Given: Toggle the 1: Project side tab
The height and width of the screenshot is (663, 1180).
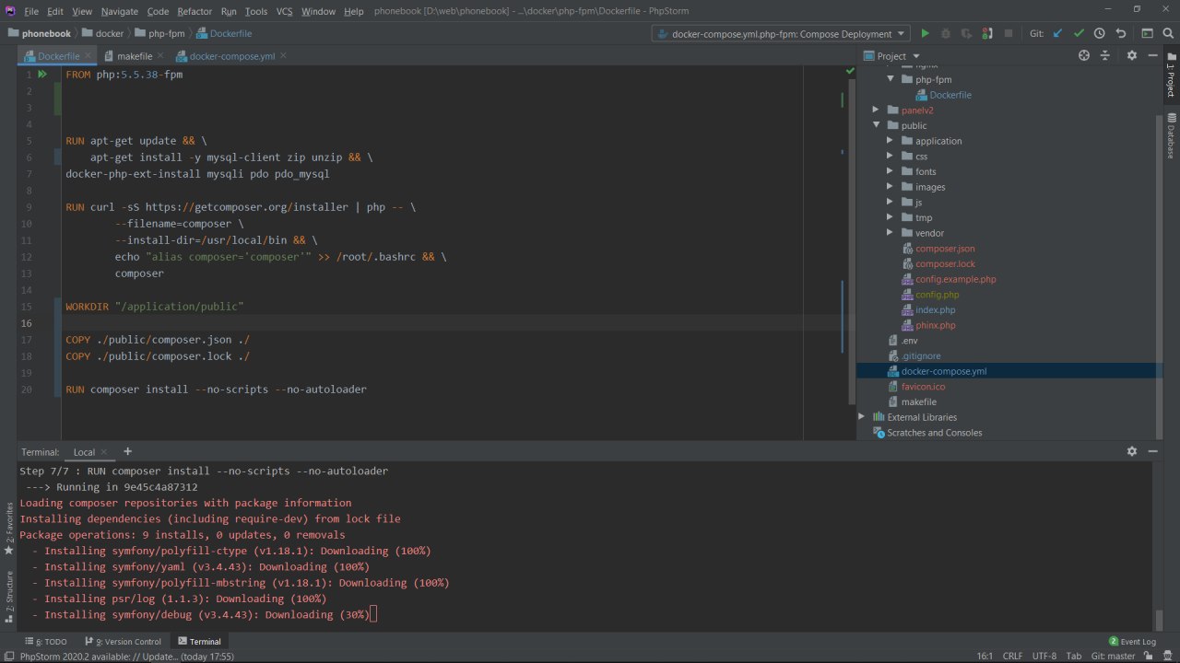Looking at the screenshot, I should (1172, 76).
